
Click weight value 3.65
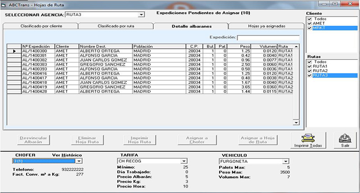246,87
